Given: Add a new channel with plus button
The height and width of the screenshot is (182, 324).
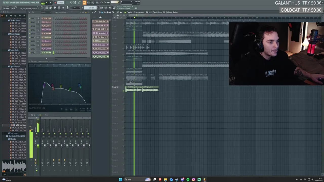Looking at the screenshot, I should pos(46,59).
